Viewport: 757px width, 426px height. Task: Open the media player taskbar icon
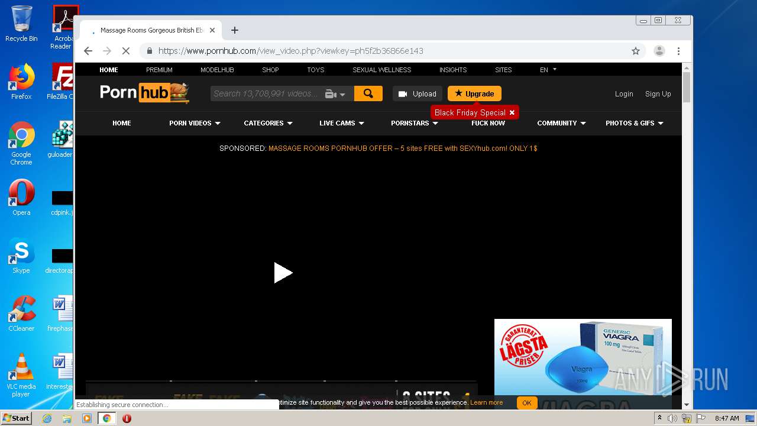87,418
